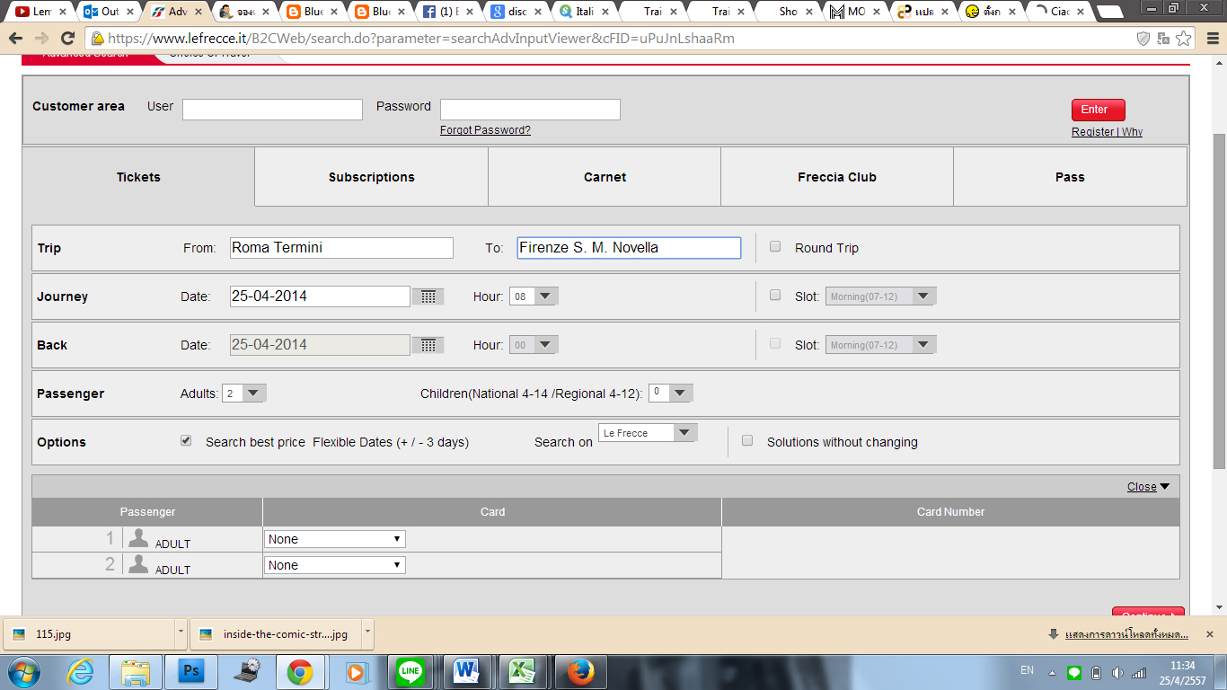The image size is (1227, 690).
Task: Open downloaded file 115.jpg
Action: pyautogui.click(x=88, y=633)
